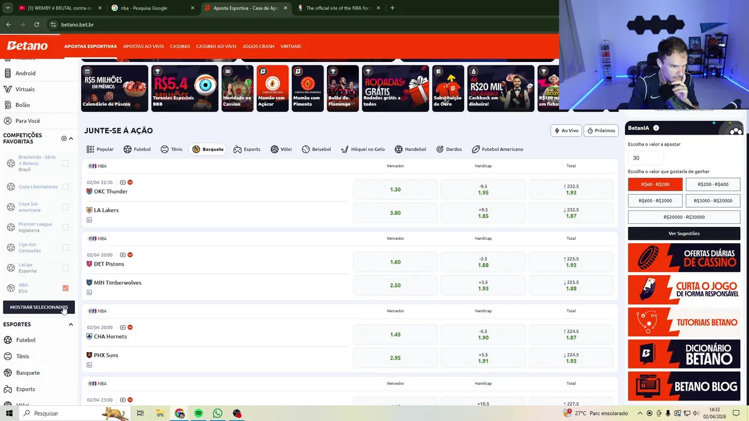The height and width of the screenshot is (421, 749).
Task: Open File Explorer from taskbar
Action: [160, 413]
